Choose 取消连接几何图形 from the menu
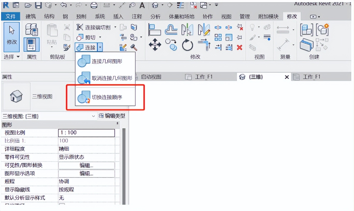354x211 pixels. [x=105, y=78]
